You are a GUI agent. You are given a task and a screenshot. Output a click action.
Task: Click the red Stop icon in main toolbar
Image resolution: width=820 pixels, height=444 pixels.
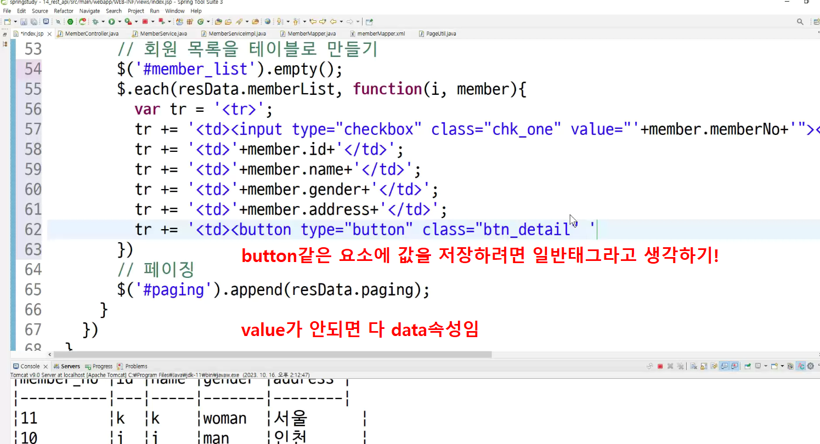145,22
